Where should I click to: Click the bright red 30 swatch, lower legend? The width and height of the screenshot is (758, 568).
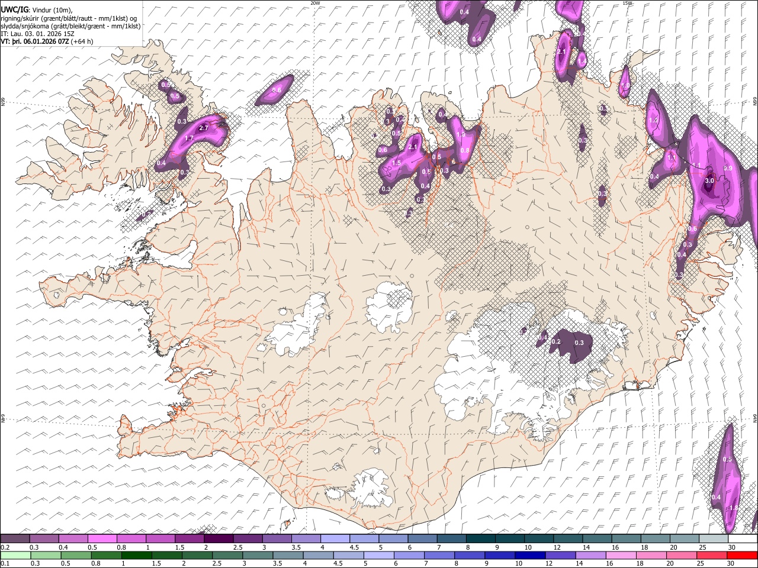click(x=743, y=555)
